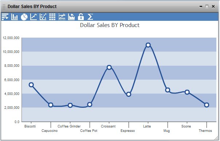Click the Biscotti data point marker
The height and width of the screenshot is (141, 220).
tap(31, 85)
